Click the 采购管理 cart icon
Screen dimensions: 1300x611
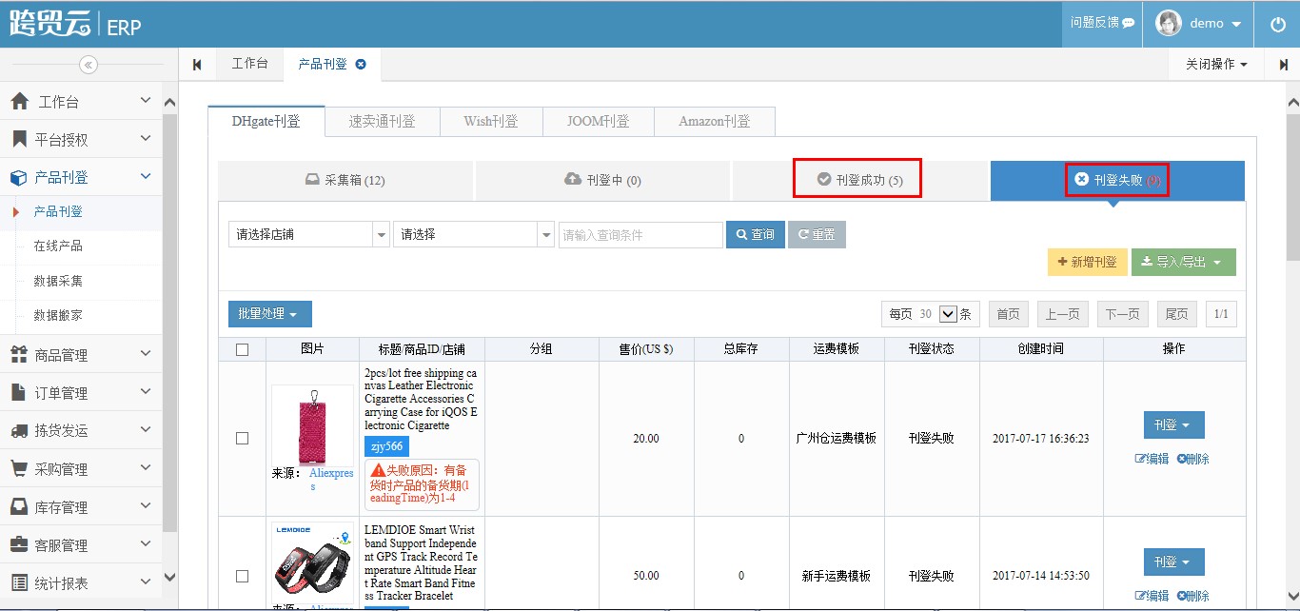coord(19,468)
